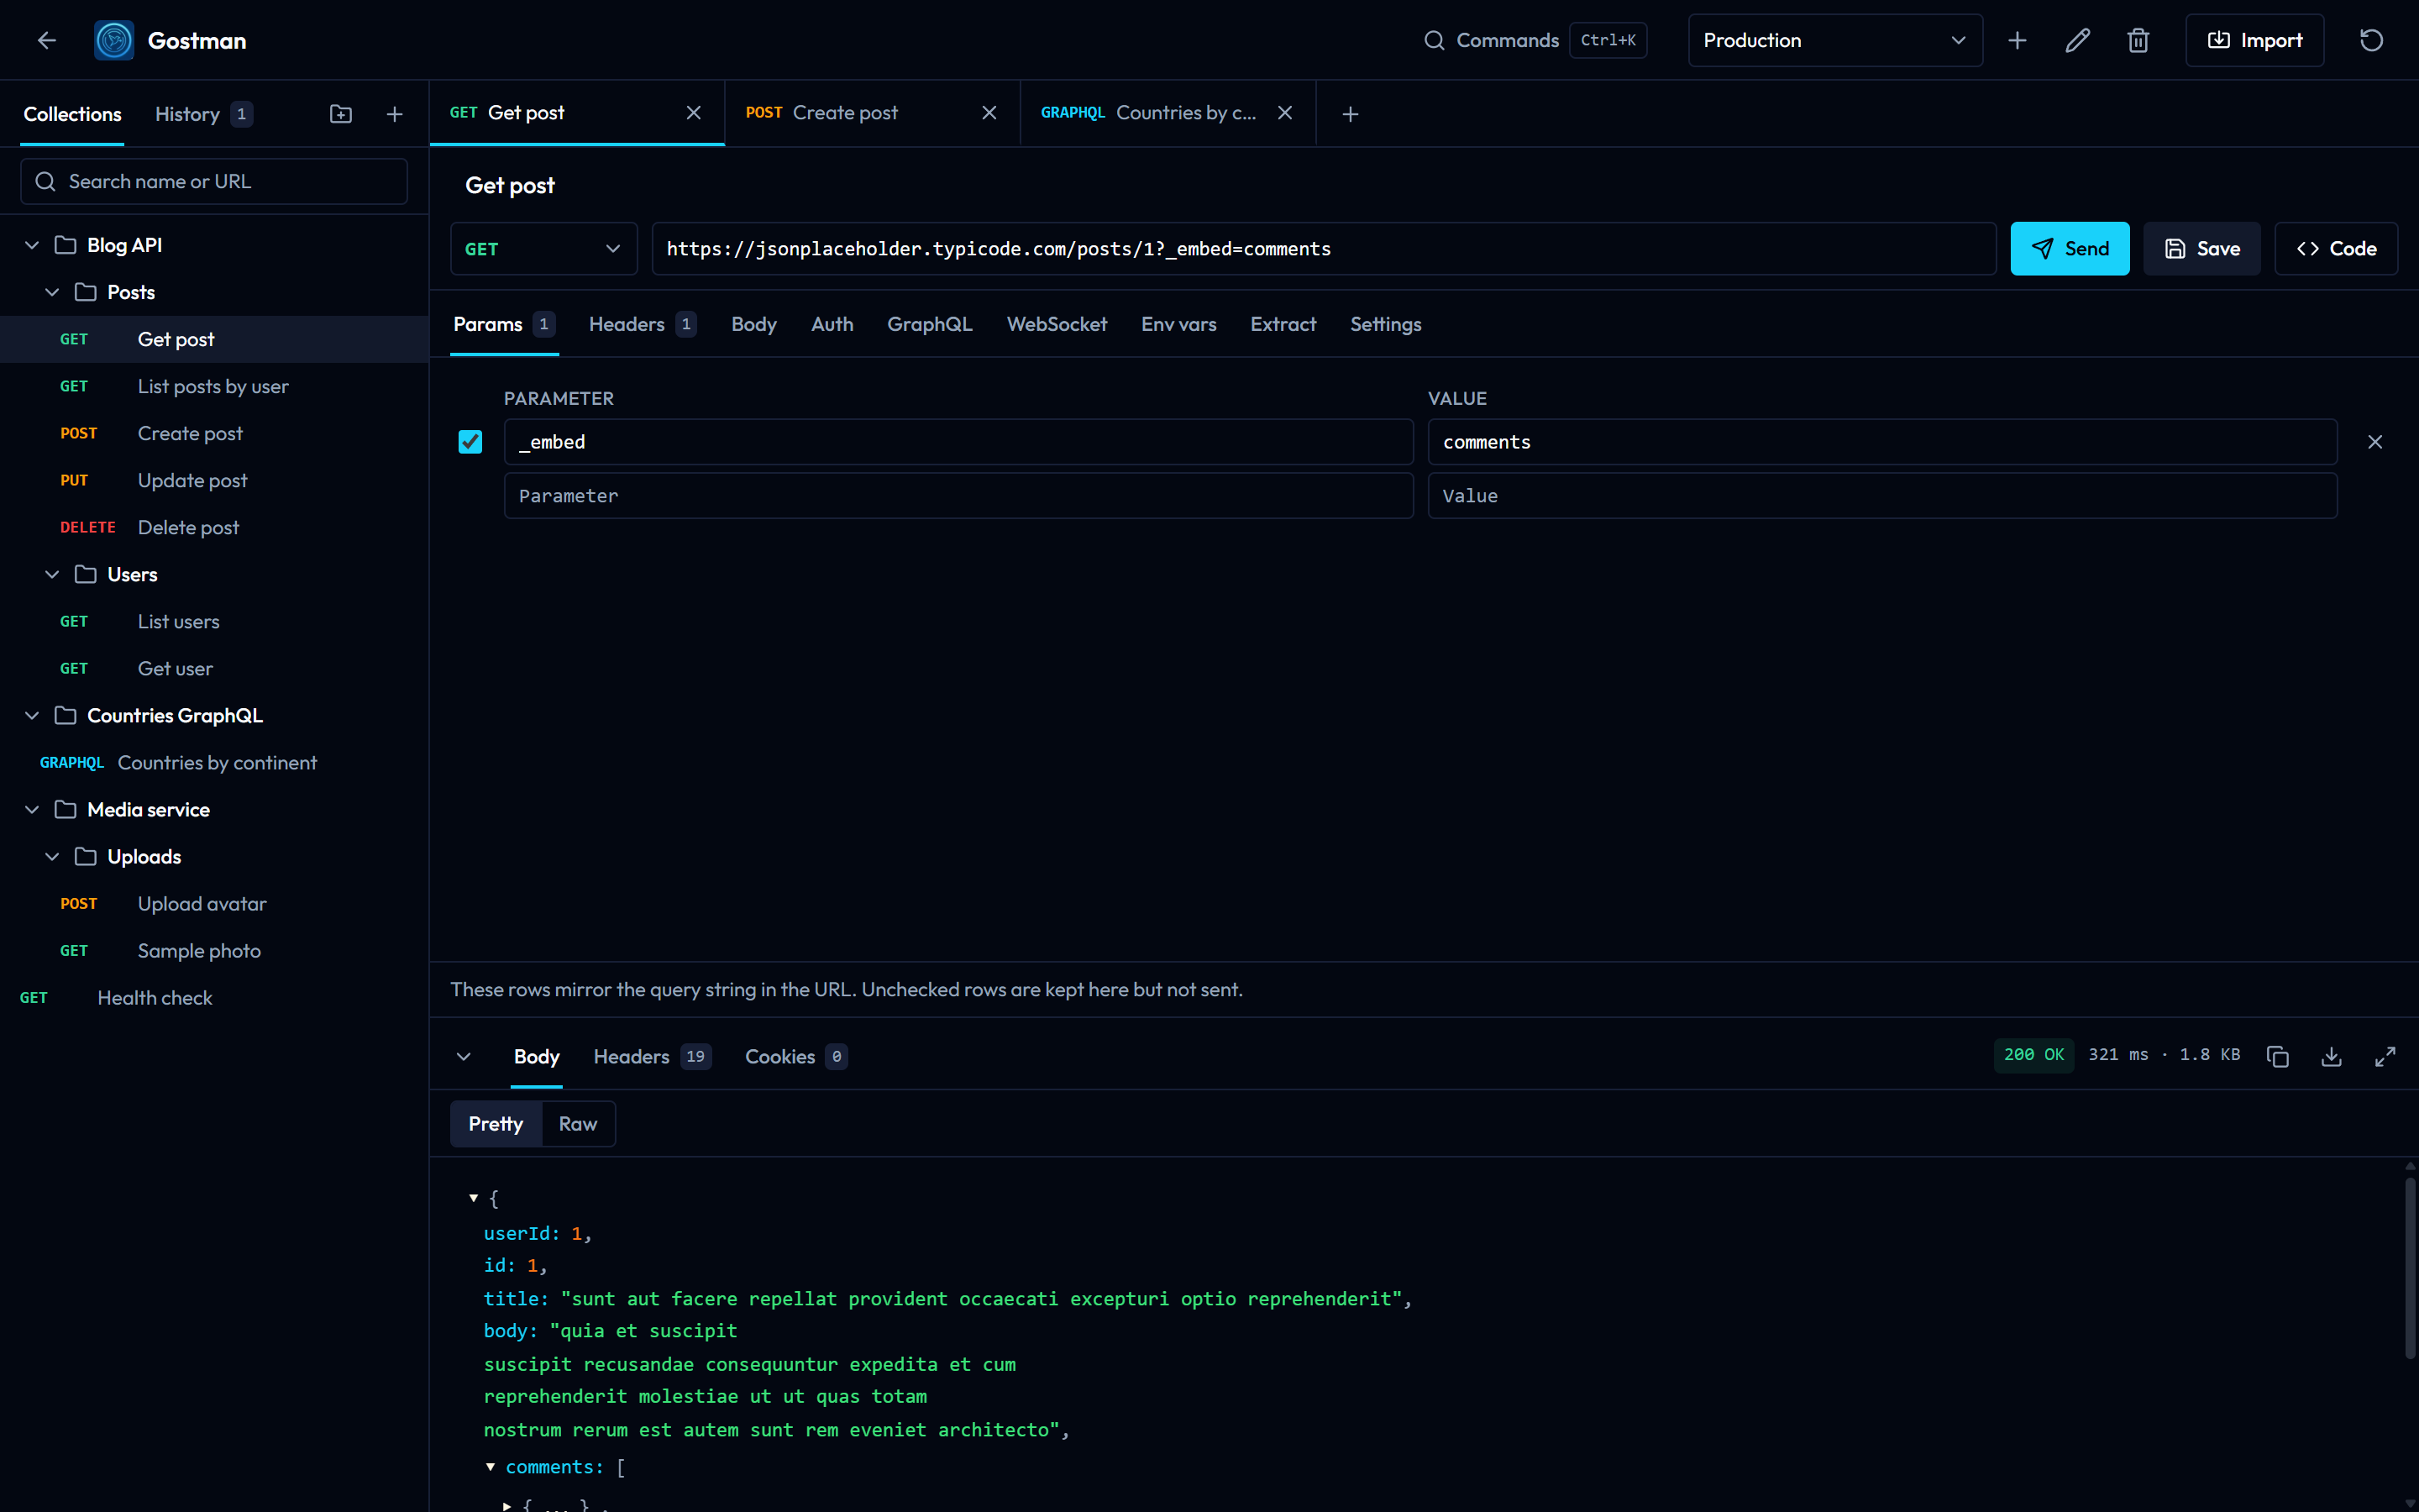The image size is (2419, 1512).
Task: Remove the _embed parameter row
Action: coord(2375,442)
